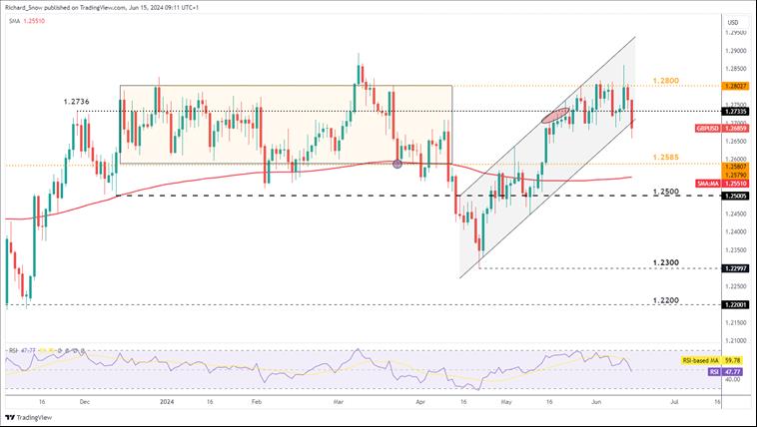The image size is (757, 427).
Task: Select the 1.2500 dashed level label
Action: coord(665,191)
